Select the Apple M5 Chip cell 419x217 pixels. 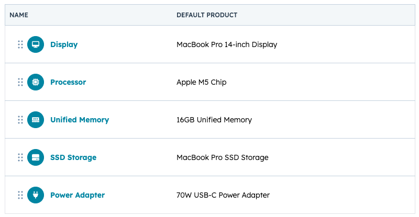tap(202, 82)
